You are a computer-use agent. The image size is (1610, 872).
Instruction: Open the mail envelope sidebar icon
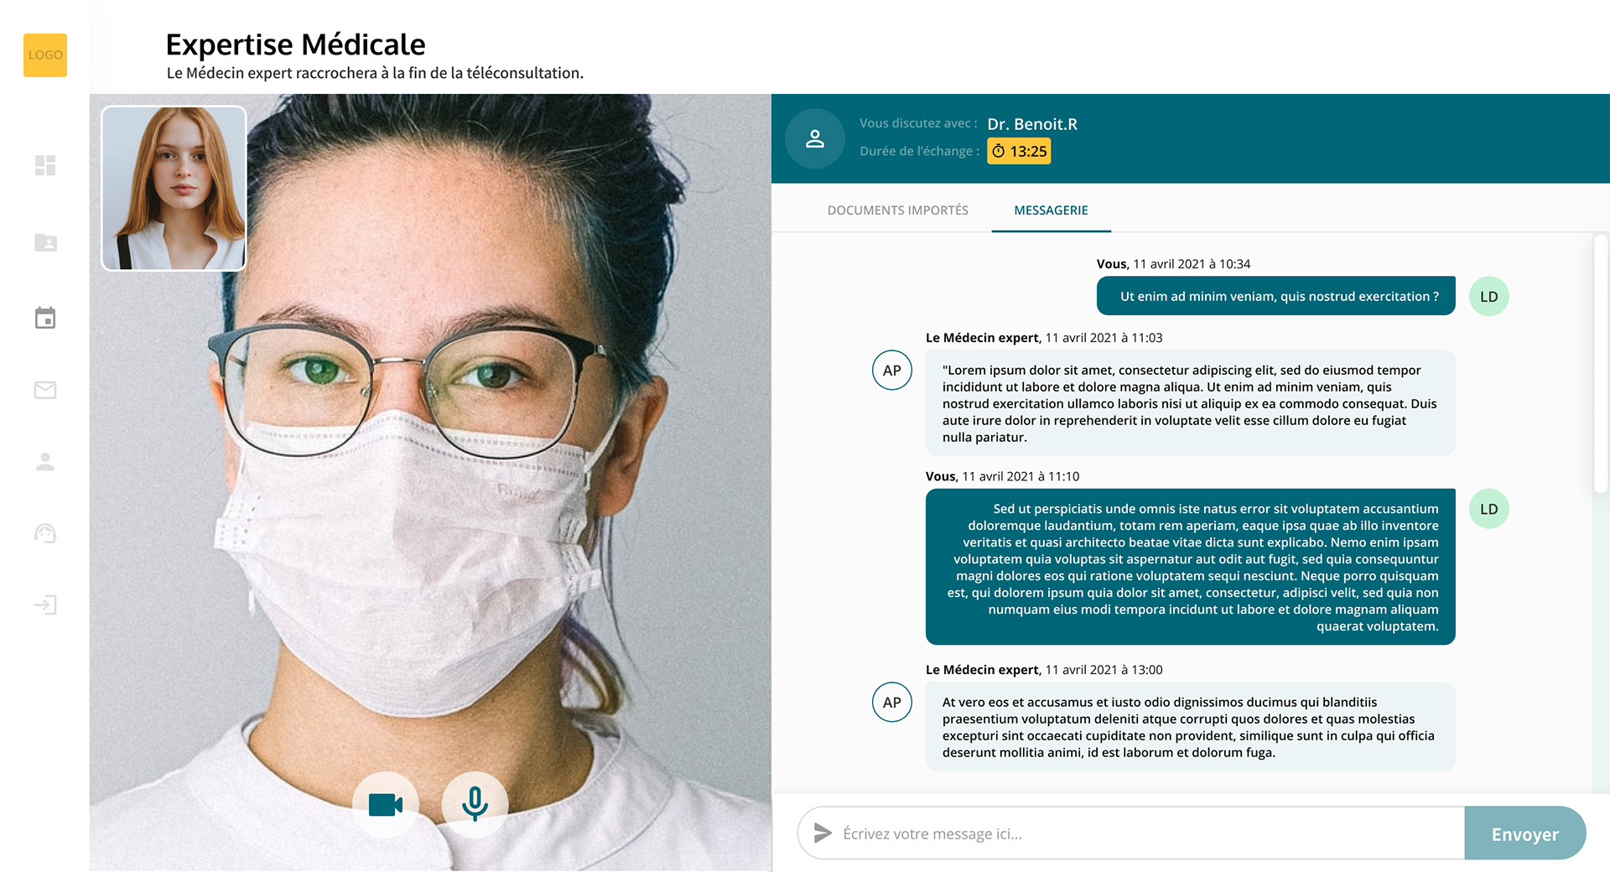pos(45,390)
